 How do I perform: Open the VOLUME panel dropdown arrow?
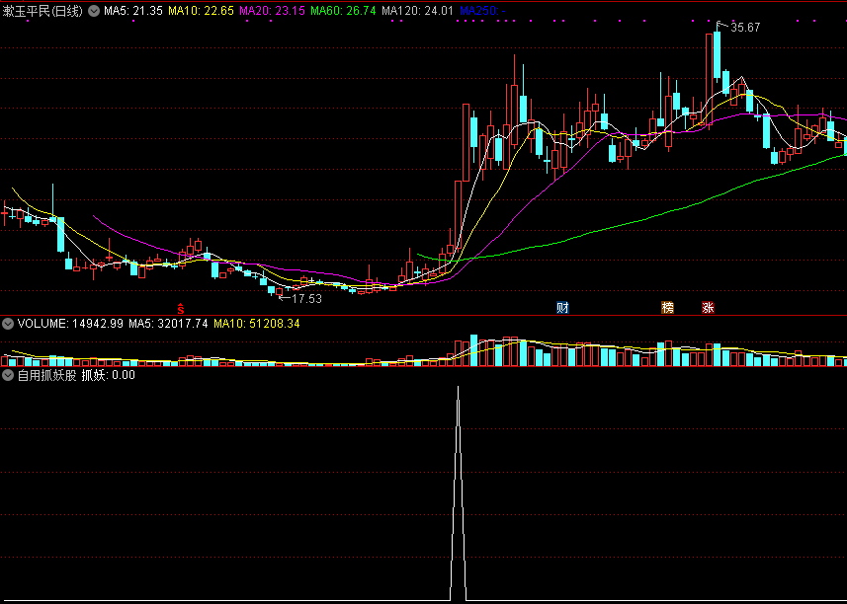[8, 324]
